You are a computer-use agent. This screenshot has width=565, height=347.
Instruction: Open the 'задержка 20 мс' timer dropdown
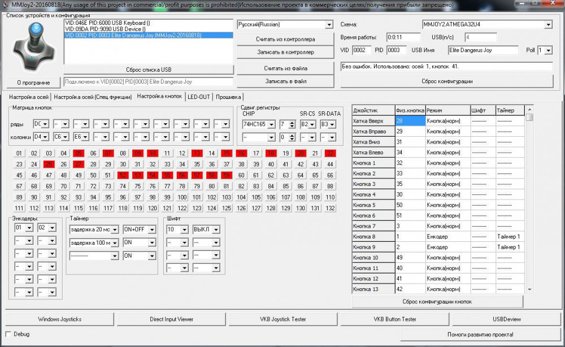(115, 229)
